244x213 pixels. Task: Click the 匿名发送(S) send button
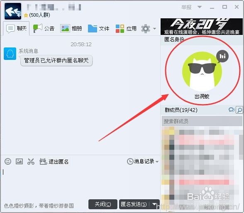coord(134,204)
